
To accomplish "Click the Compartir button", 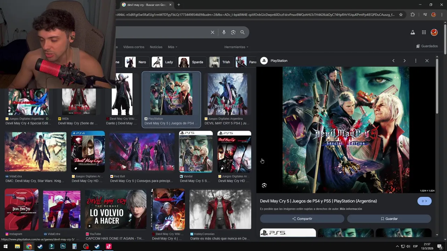I will click(x=302, y=219).
